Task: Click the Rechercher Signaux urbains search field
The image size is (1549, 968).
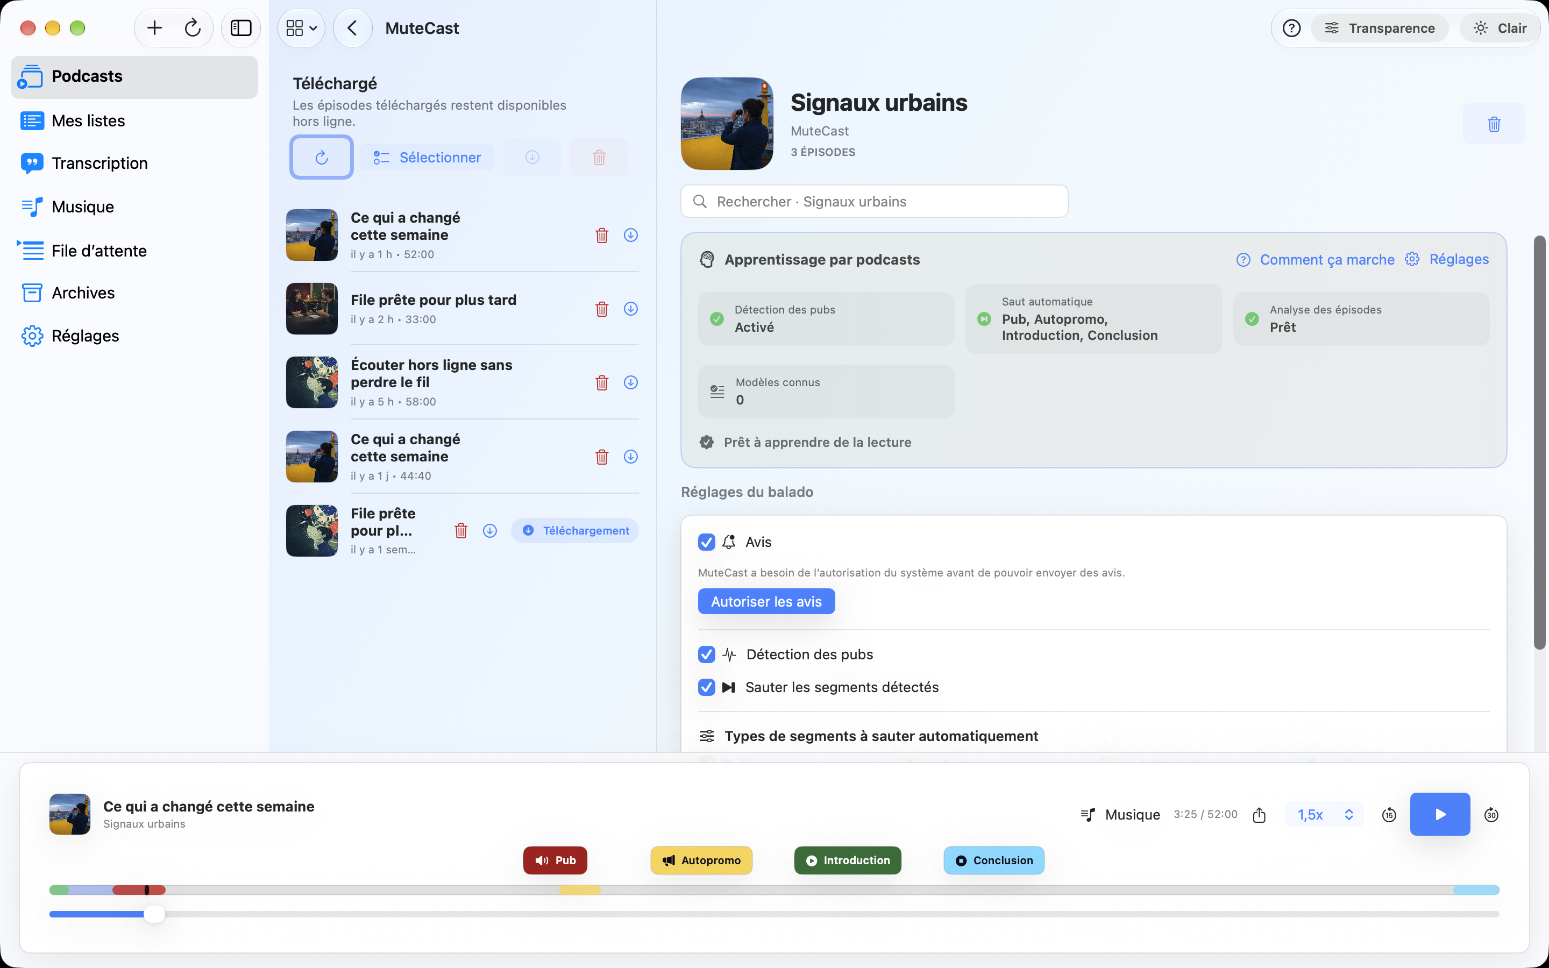Action: [875, 202]
